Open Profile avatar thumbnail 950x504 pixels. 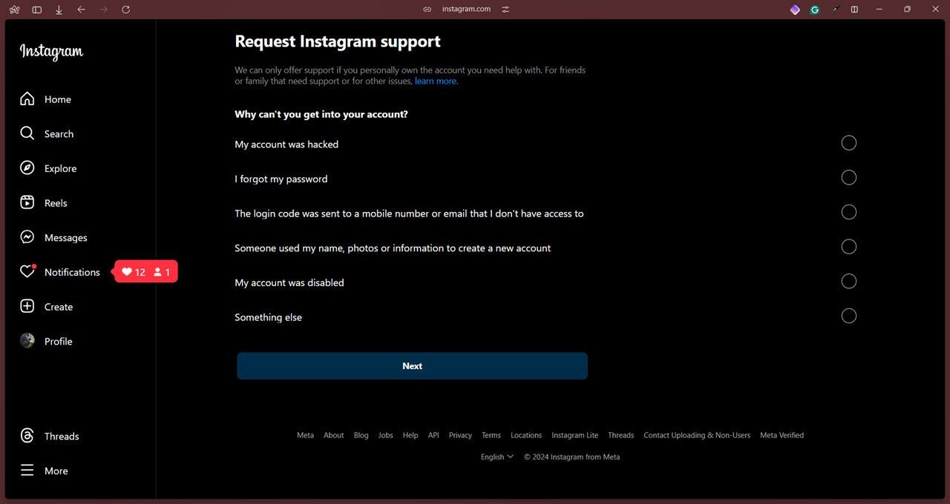click(x=27, y=341)
